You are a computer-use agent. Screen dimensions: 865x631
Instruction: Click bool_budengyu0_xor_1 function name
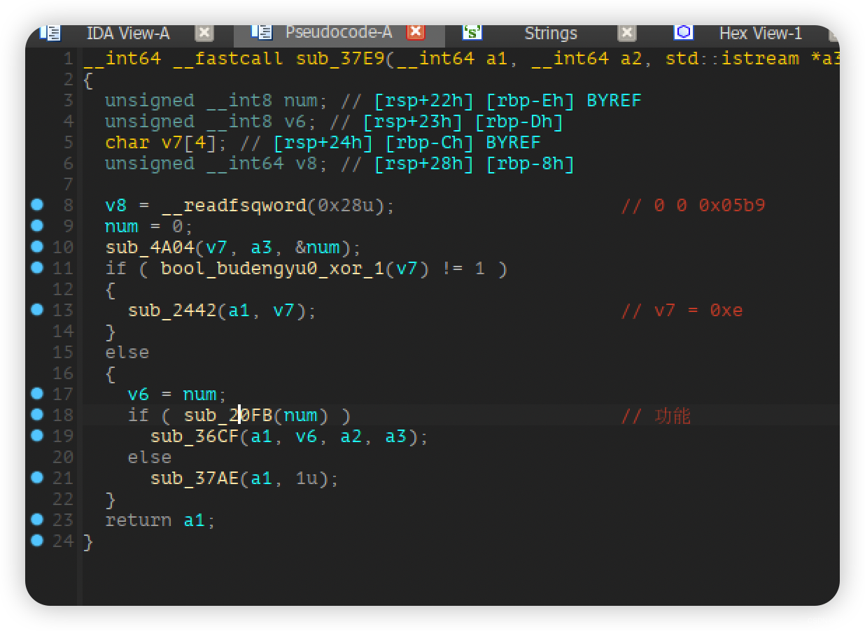point(273,268)
